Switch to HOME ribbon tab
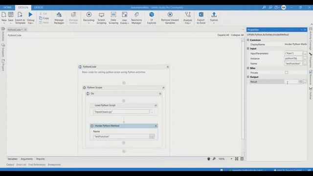313x176 pixels. point(7,7)
